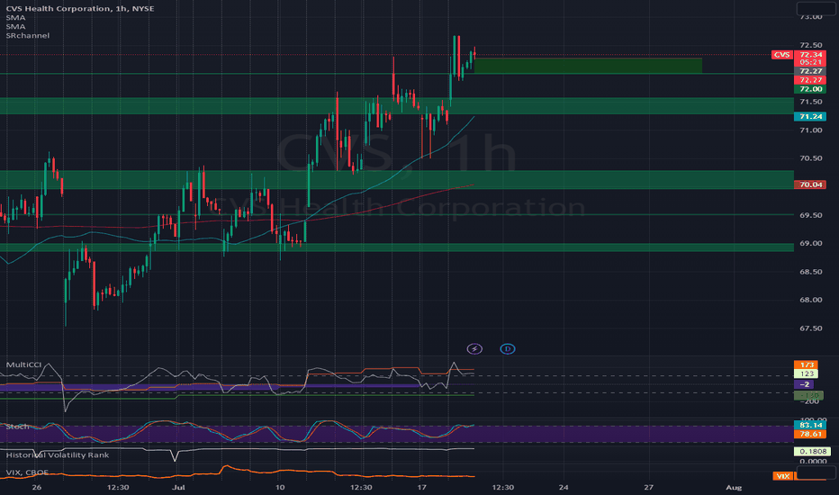
Task: Click the orange VIX tag
Action: click(x=782, y=476)
